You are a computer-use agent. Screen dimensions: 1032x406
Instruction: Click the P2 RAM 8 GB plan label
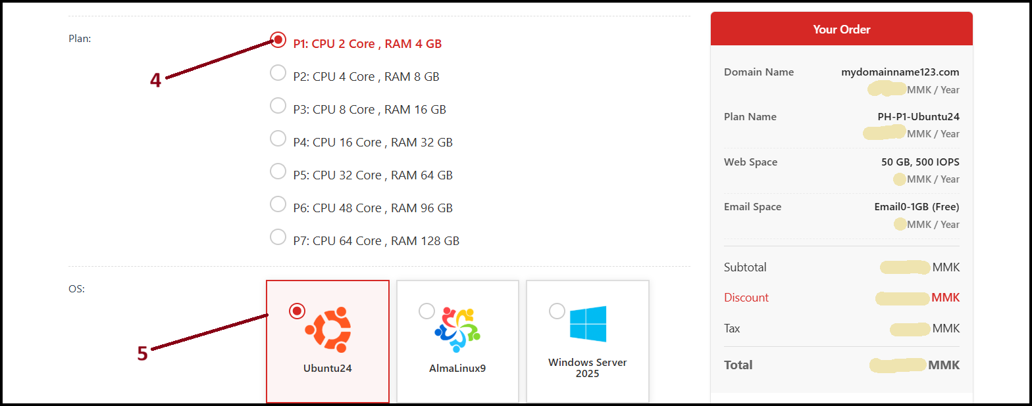click(x=367, y=77)
